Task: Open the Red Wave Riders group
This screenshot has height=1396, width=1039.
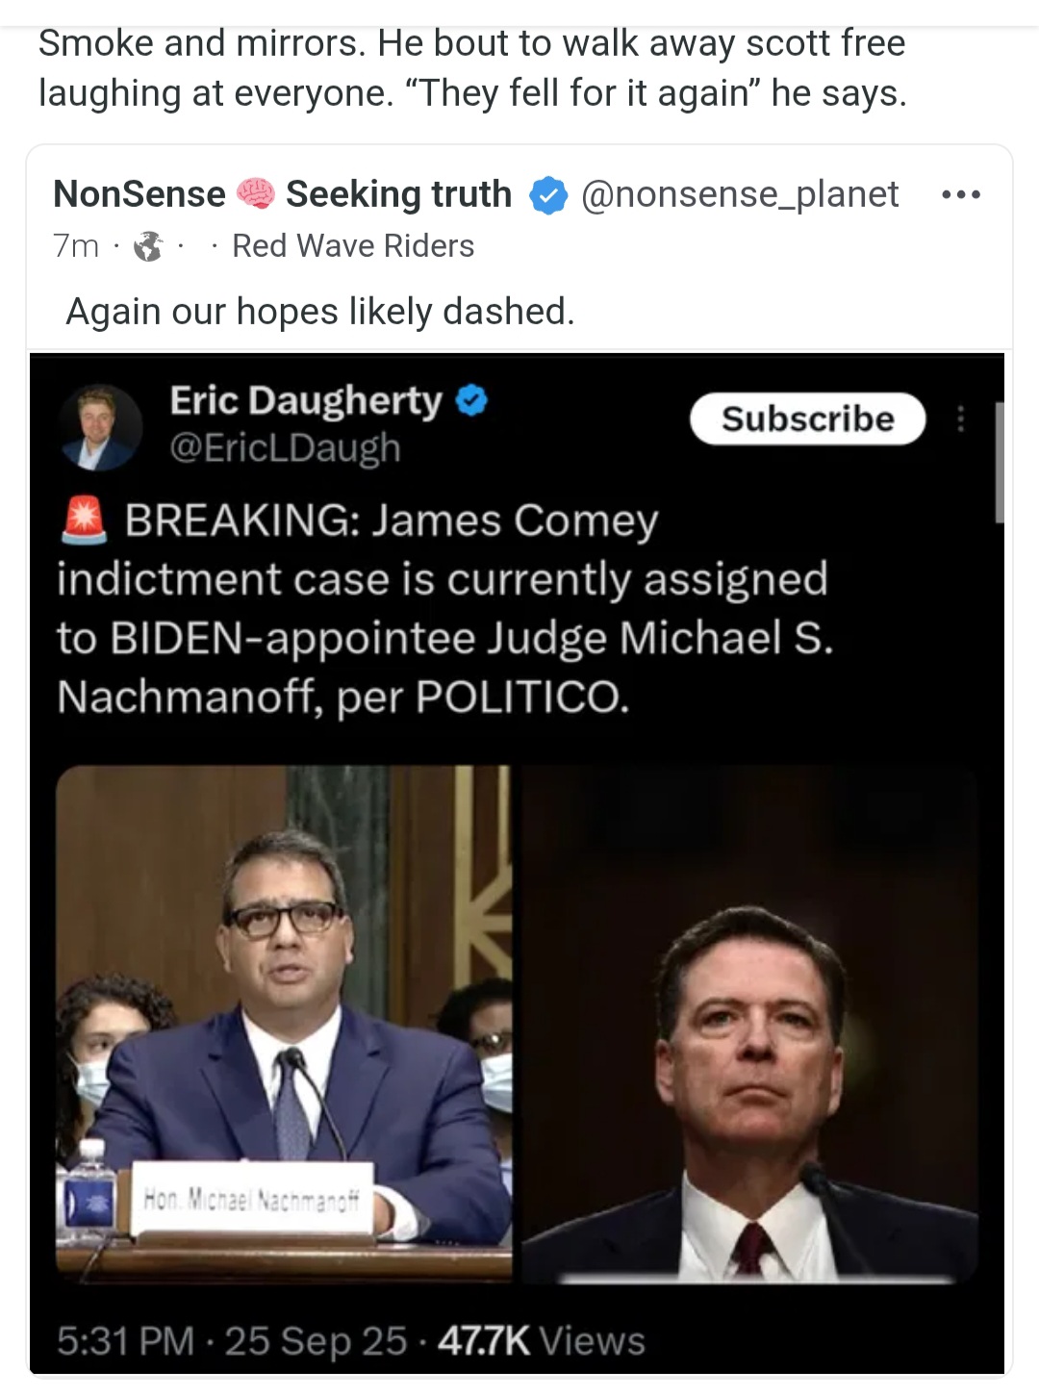Action: pos(353,246)
